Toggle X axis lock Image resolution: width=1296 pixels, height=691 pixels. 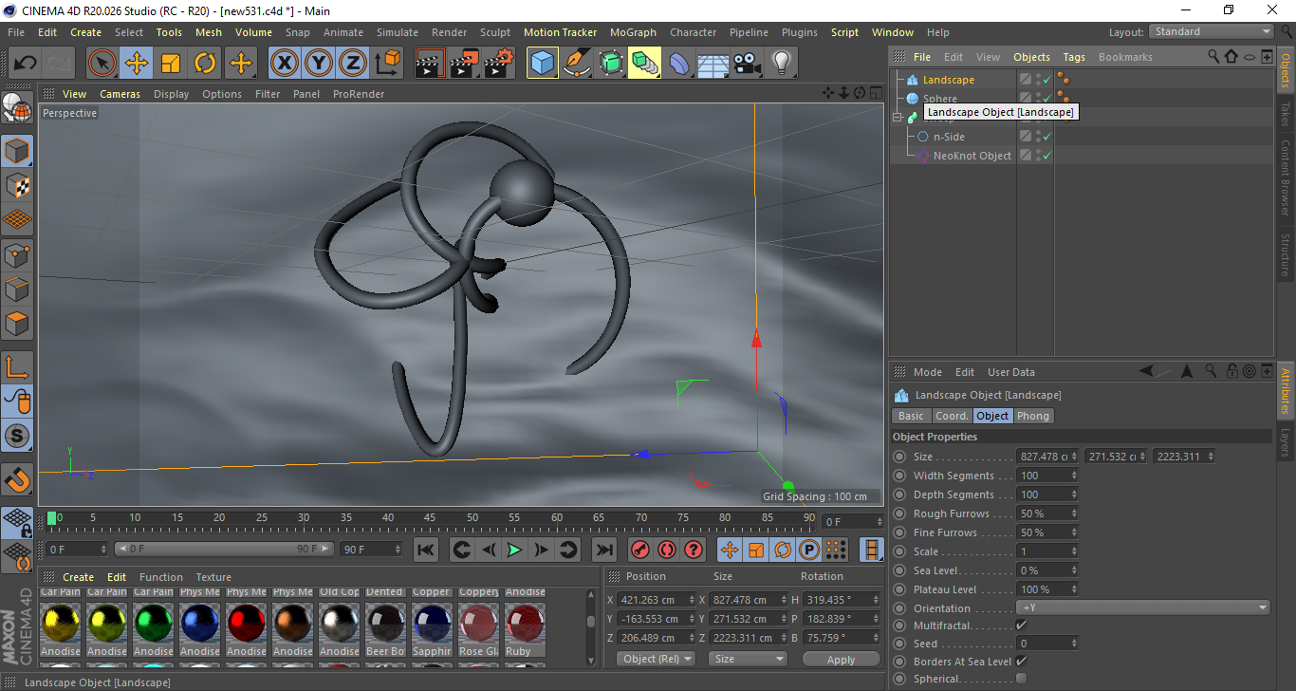point(284,64)
